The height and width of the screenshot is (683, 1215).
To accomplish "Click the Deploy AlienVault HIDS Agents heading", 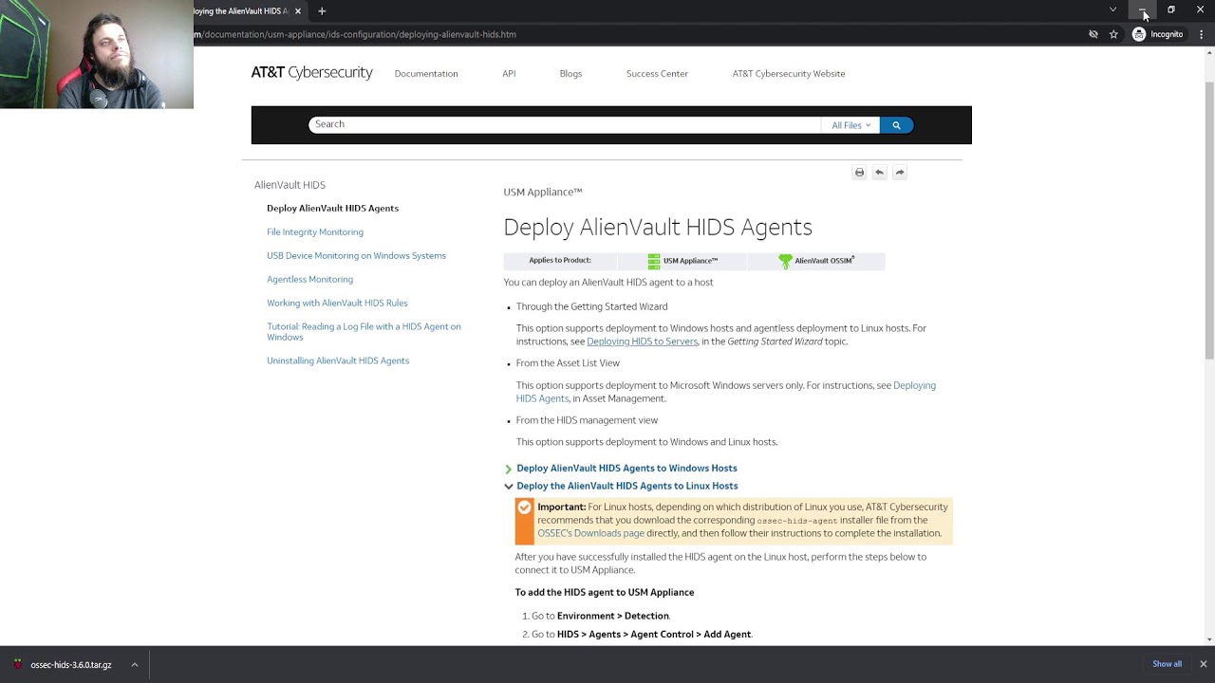I will click(x=658, y=227).
